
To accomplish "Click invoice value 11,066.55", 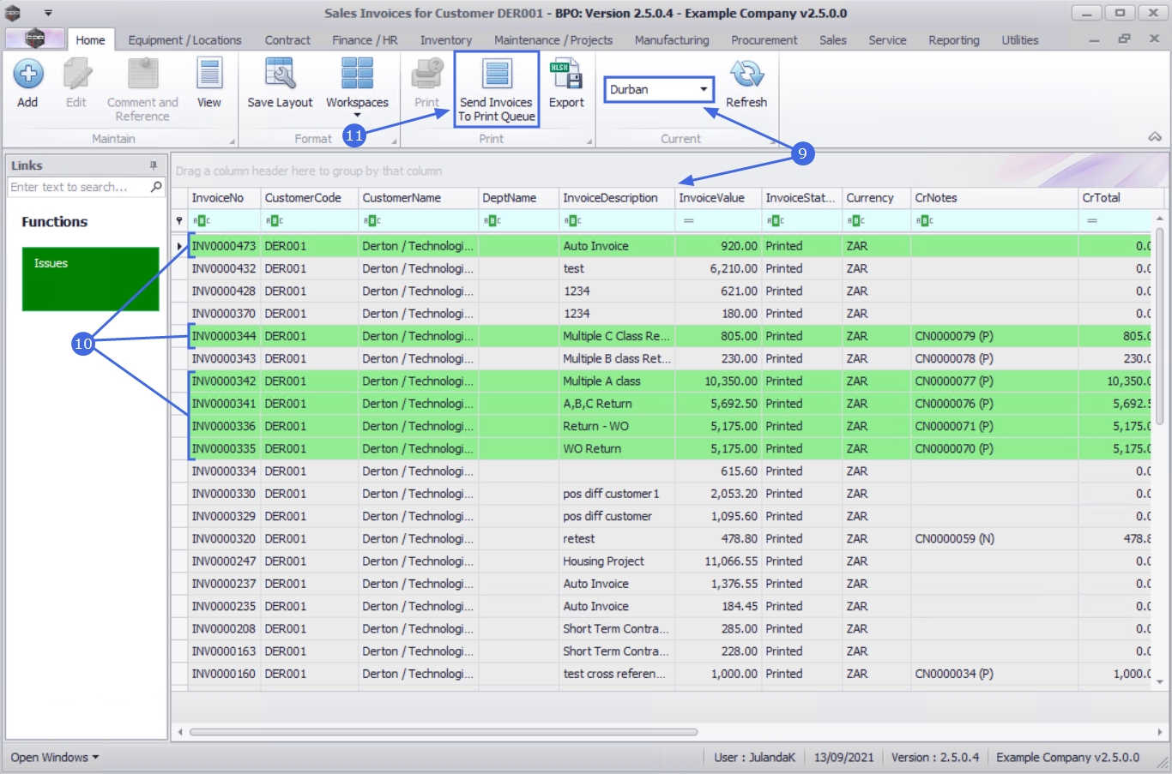I will point(718,561).
